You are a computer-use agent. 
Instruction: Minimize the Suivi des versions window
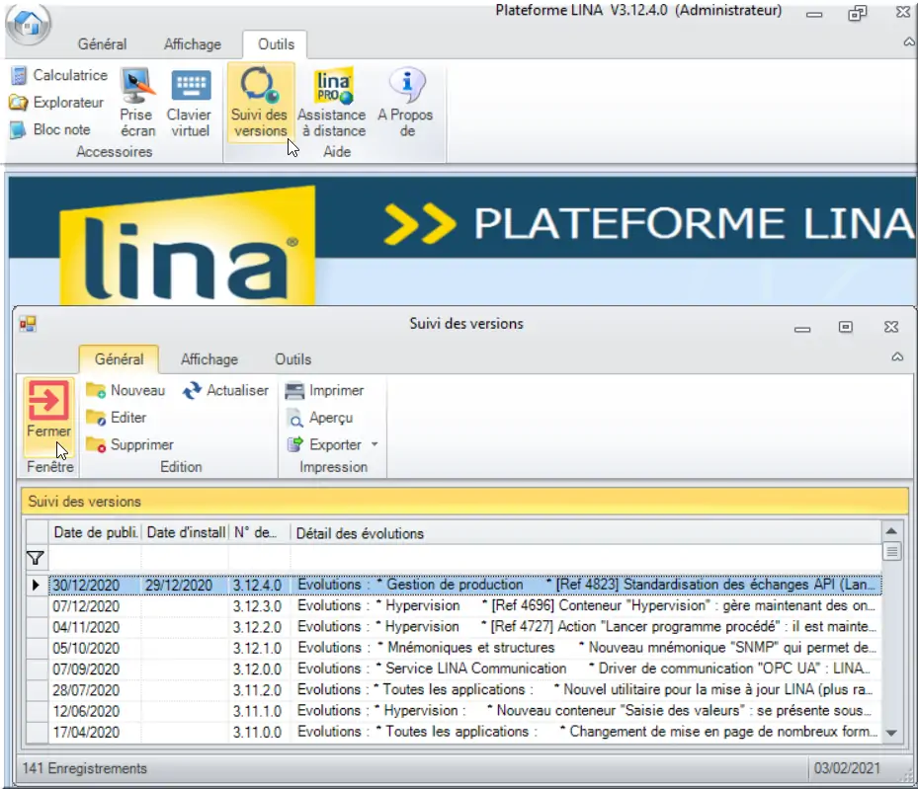pyautogui.click(x=802, y=329)
